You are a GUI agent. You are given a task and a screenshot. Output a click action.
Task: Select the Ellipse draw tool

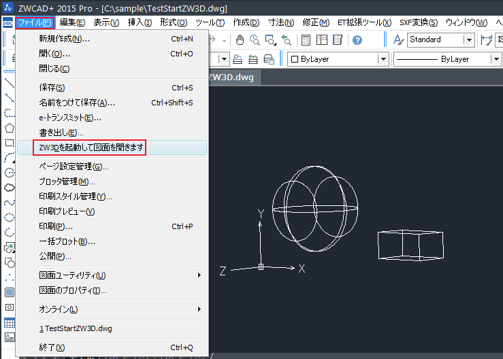click(10, 218)
